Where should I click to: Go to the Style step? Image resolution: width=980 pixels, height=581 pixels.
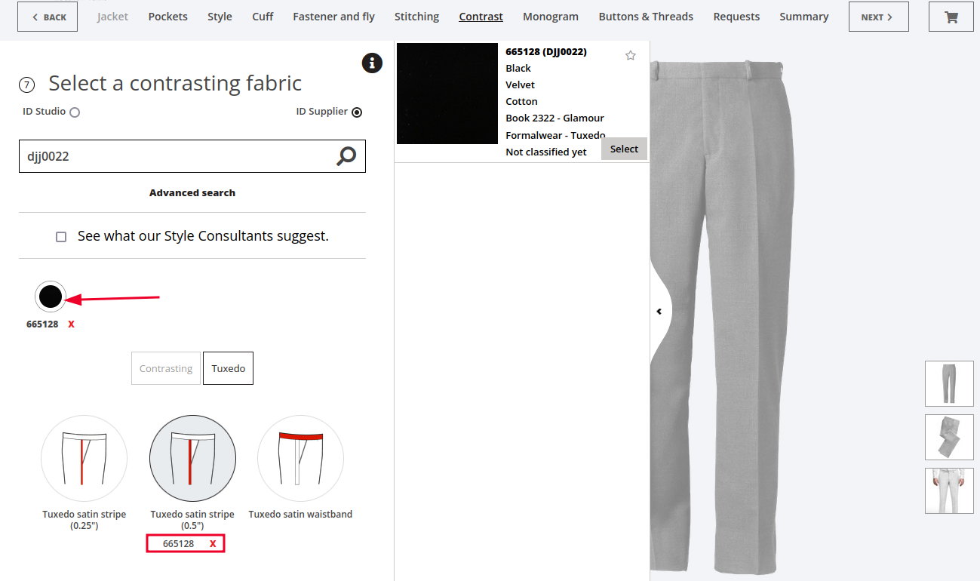click(220, 17)
